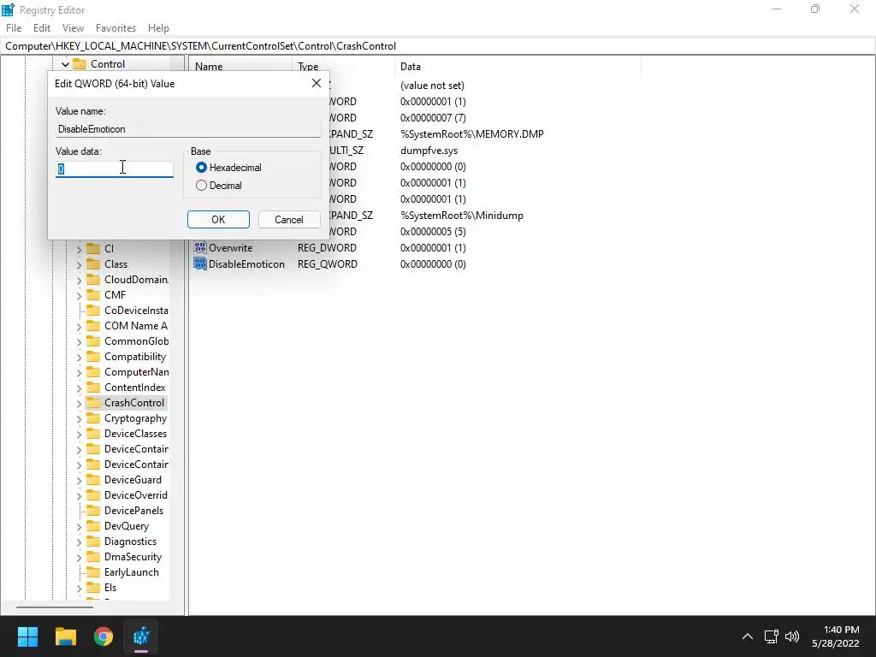
Task: Open the File menu
Action: pos(14,28)
